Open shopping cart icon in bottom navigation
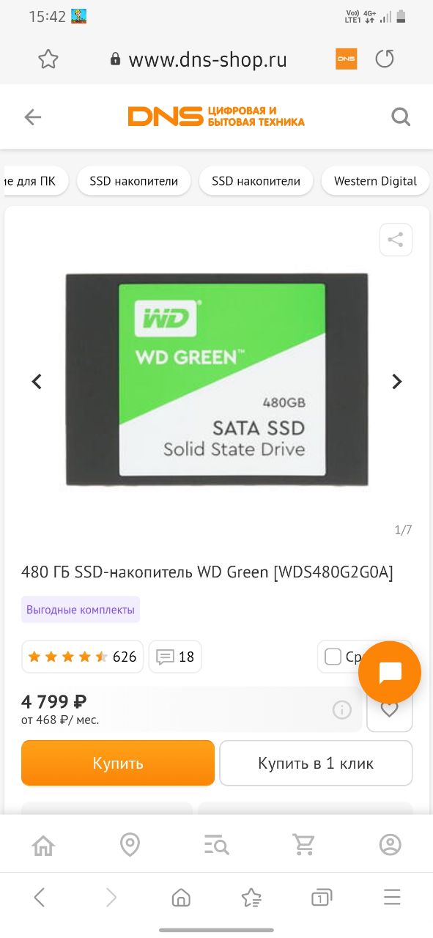Viewport: 433px width, 938px height. pos(303,845)
